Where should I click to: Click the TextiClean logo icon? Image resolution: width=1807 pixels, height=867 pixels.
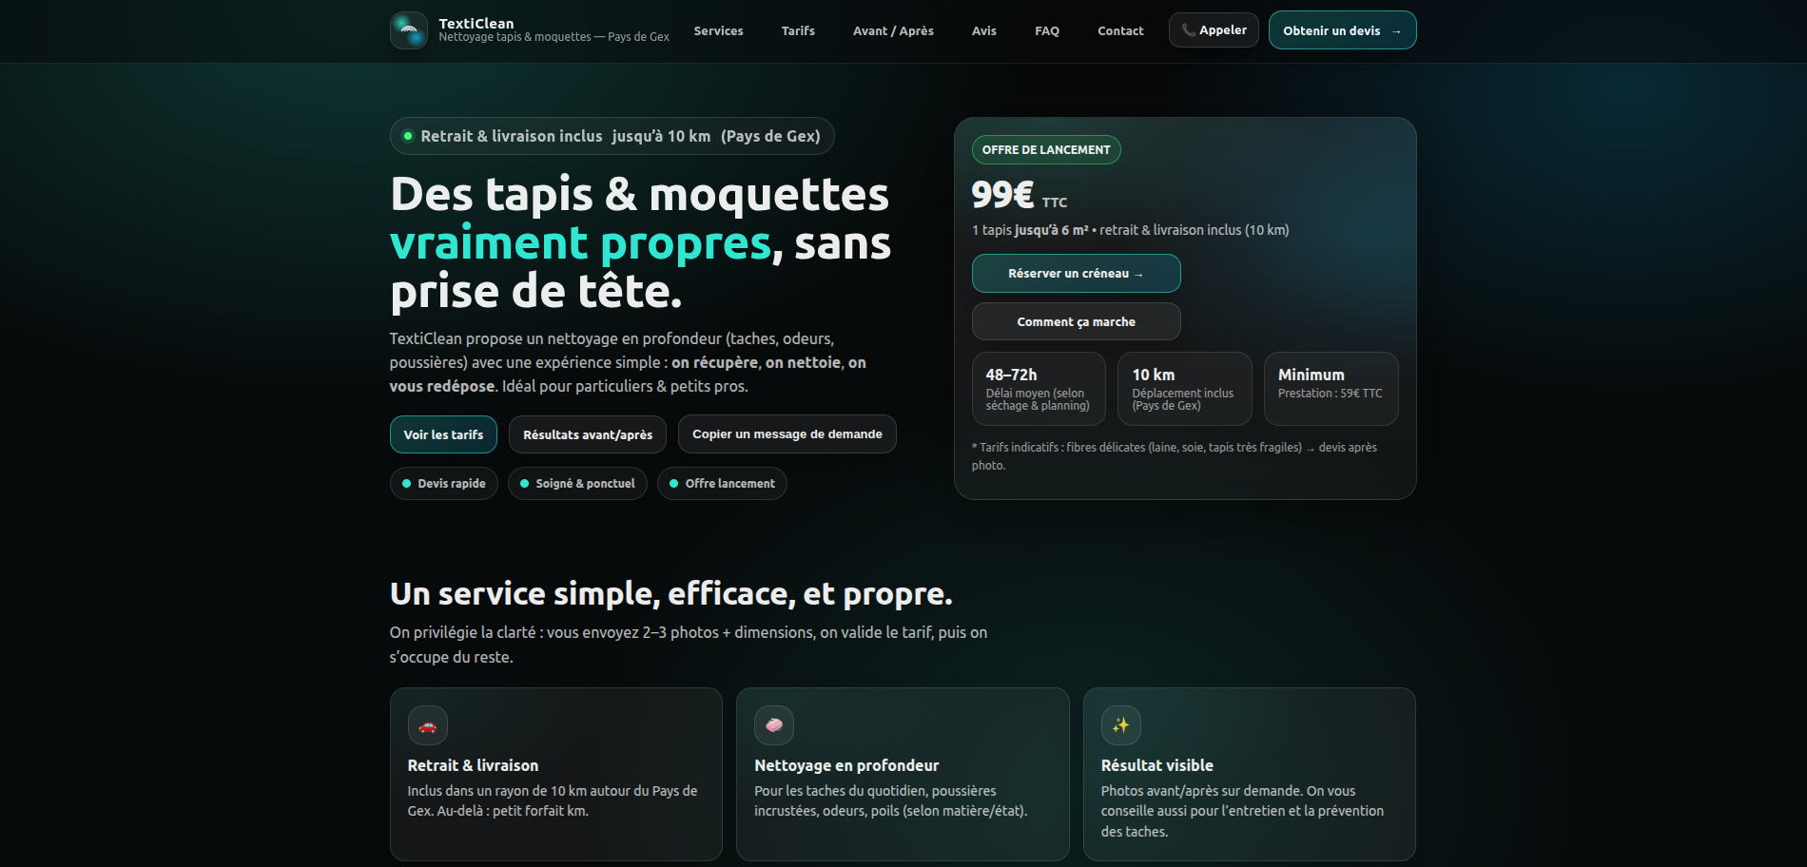coord(408,30)
